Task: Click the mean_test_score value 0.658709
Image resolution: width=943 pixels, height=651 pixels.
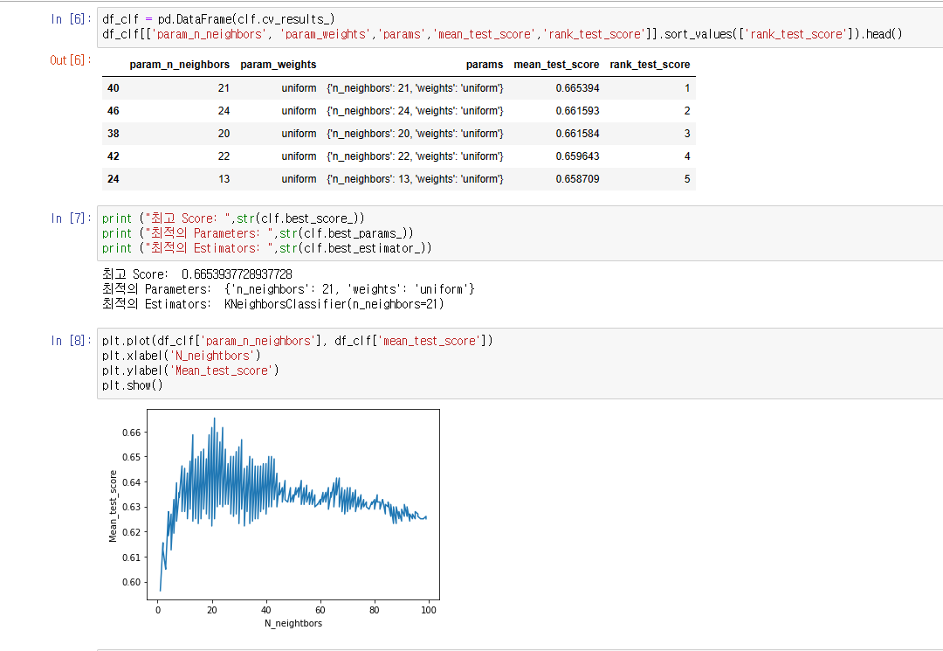Action: 577,179
